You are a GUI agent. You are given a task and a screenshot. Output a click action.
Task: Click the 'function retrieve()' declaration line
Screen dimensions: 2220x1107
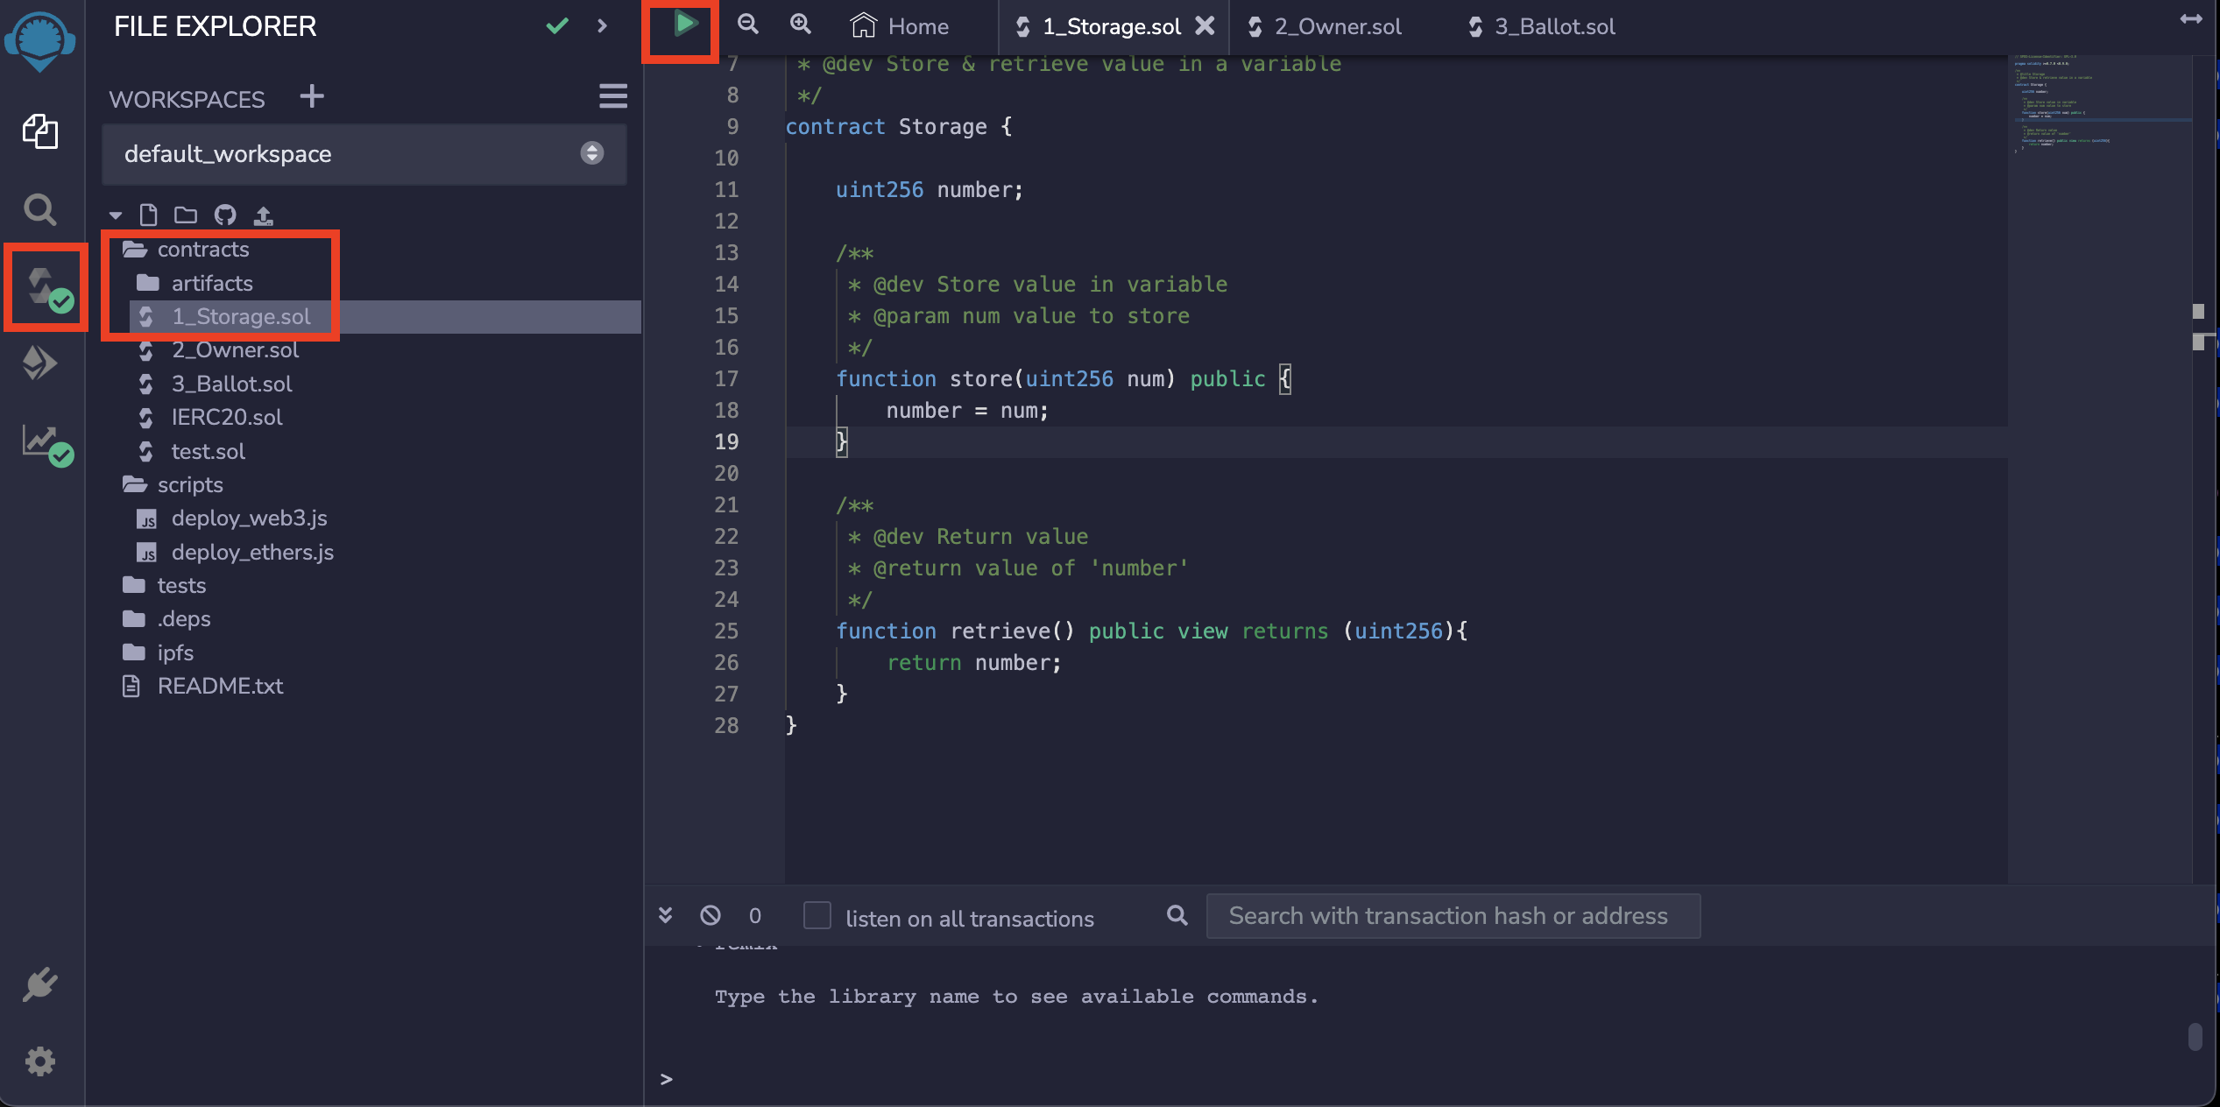[1152, 631]
